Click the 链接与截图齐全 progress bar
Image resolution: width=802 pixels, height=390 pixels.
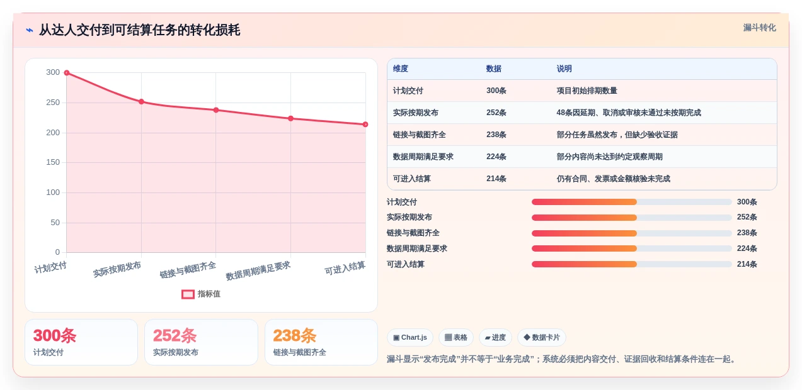[632, 233]
